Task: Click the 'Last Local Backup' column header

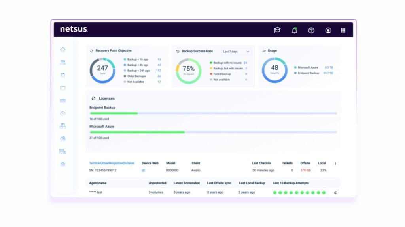Action: point(252,183)
